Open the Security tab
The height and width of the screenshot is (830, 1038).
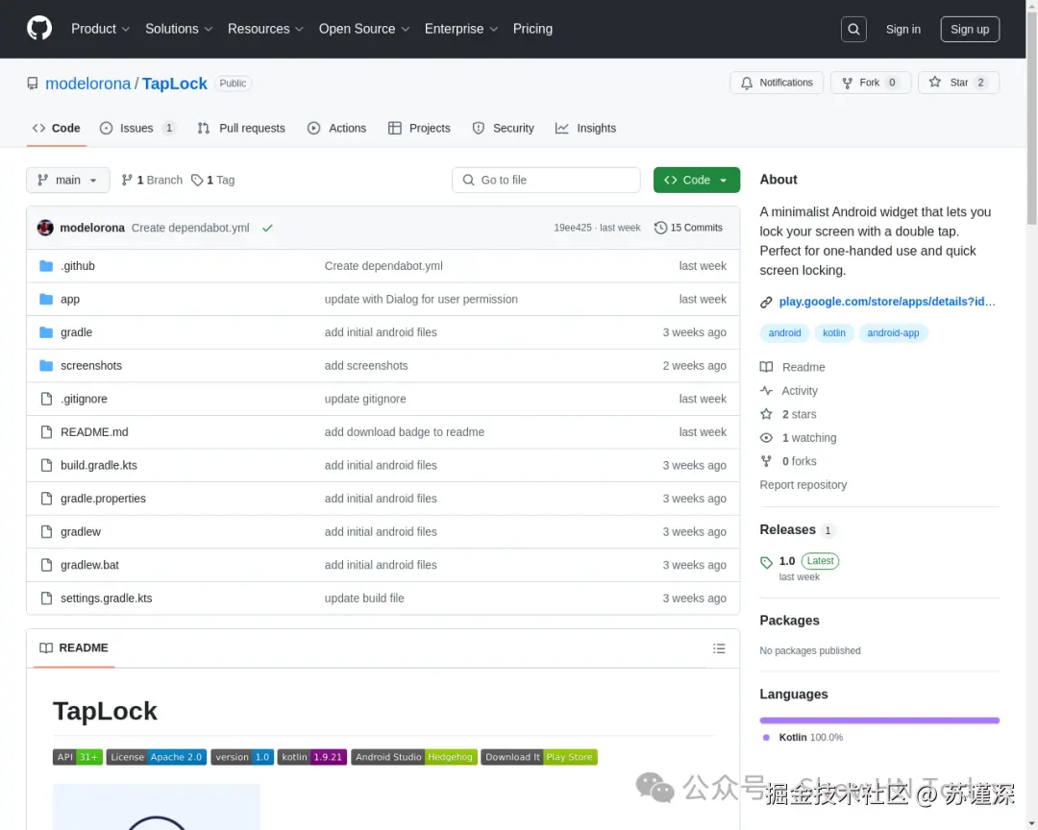coord(503,129)
